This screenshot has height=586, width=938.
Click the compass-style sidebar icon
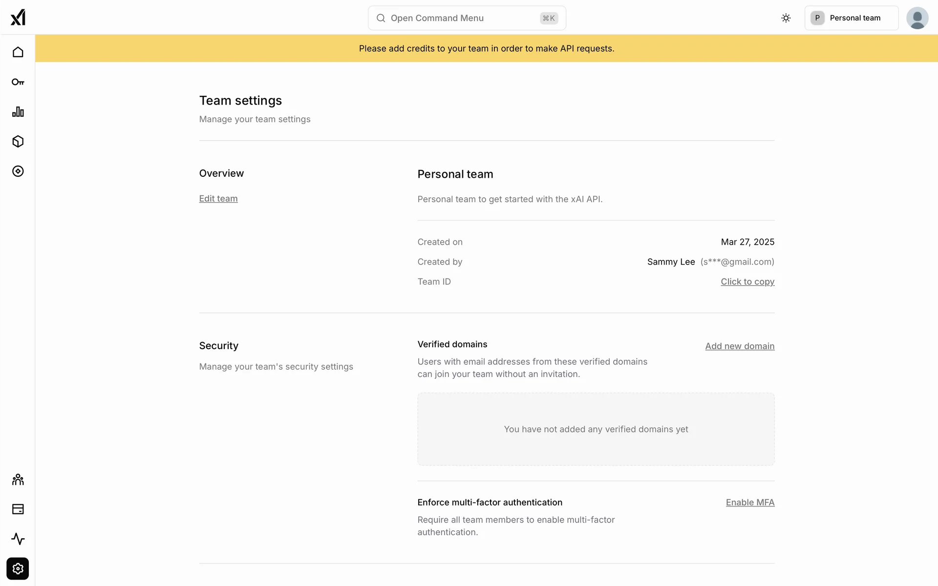point(18,171)
